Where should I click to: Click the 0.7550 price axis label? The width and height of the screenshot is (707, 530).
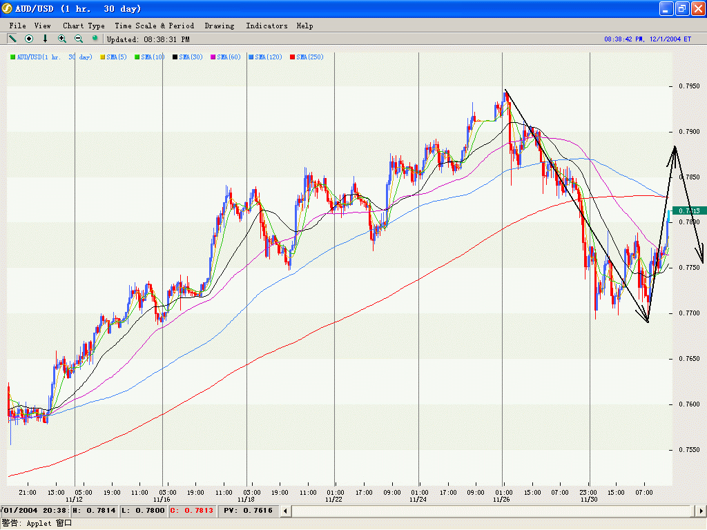click(x=690, y=450)
